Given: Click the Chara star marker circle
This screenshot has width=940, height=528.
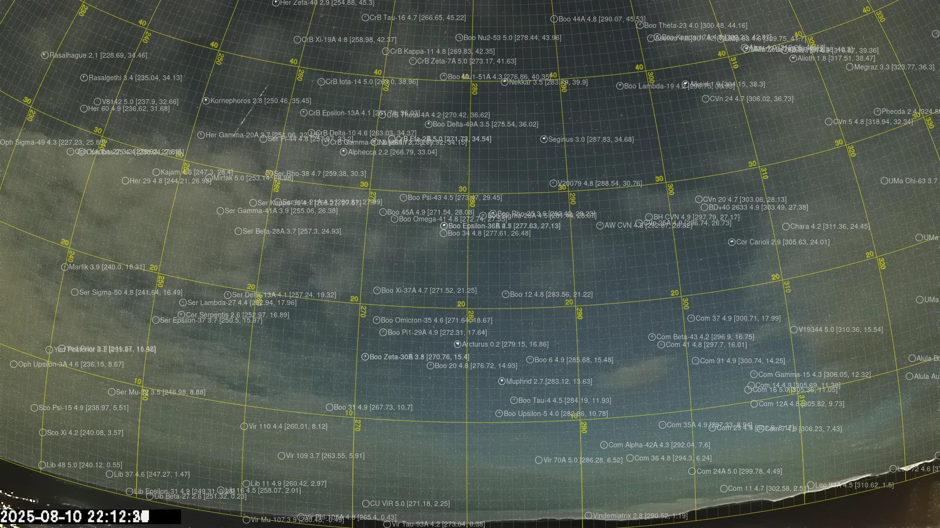Looking at the screenshot, I should pos(786,226).
